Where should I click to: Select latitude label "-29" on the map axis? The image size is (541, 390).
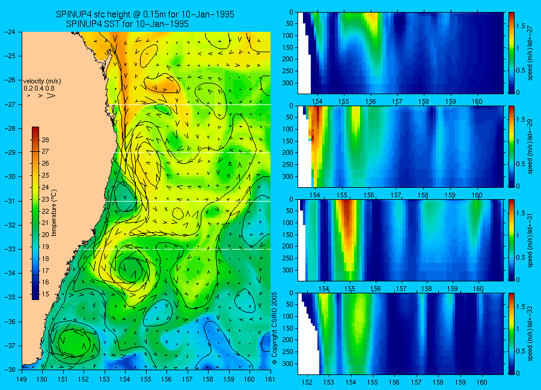coord(11,152)
